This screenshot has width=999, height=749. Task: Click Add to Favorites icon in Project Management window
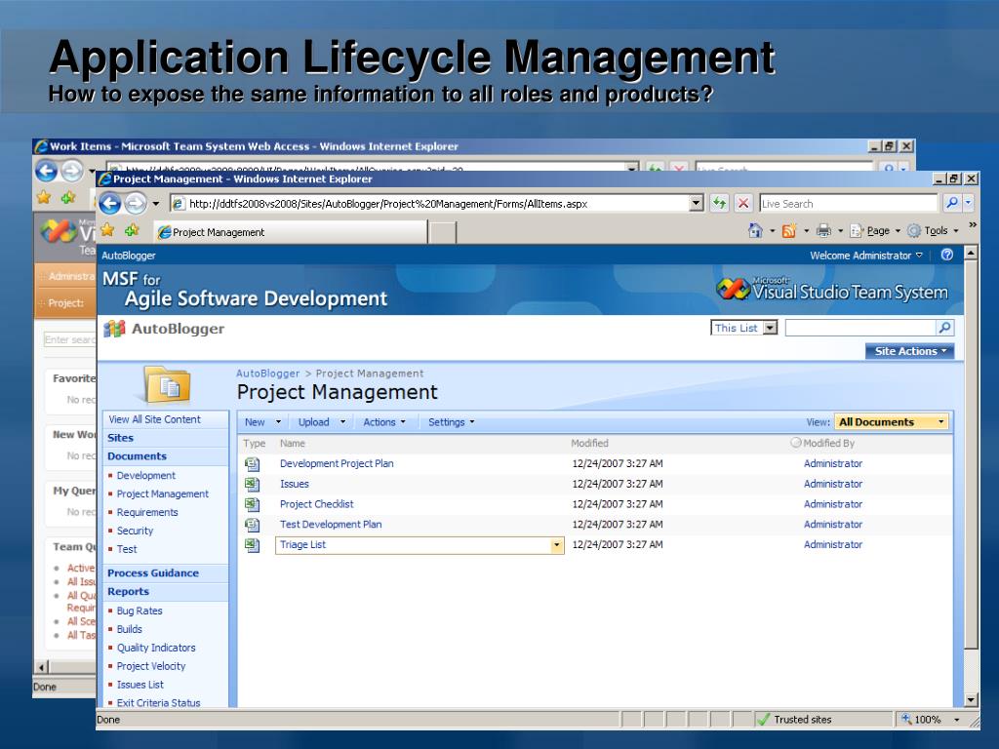pyautogui.click(x=132, y=230)
